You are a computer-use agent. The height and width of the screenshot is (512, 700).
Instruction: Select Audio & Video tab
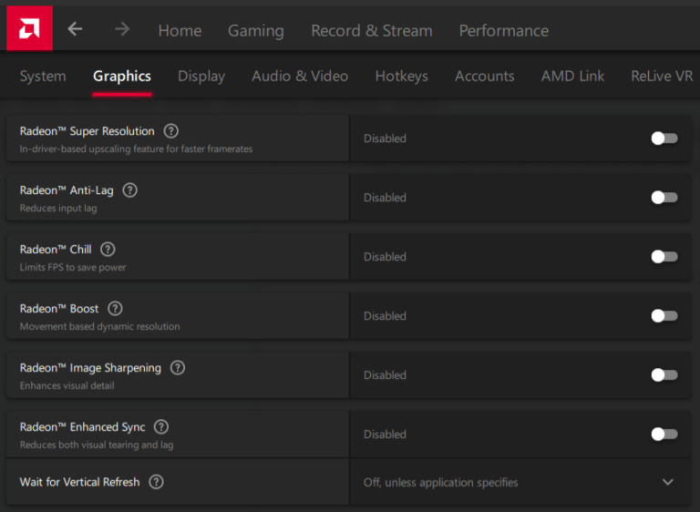tap(300, 77)
